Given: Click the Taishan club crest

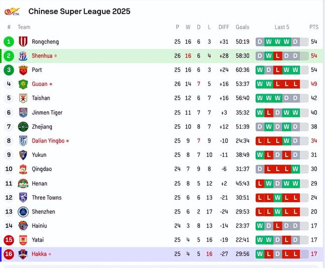Looking at the screenshot, I should pos(23,98).
